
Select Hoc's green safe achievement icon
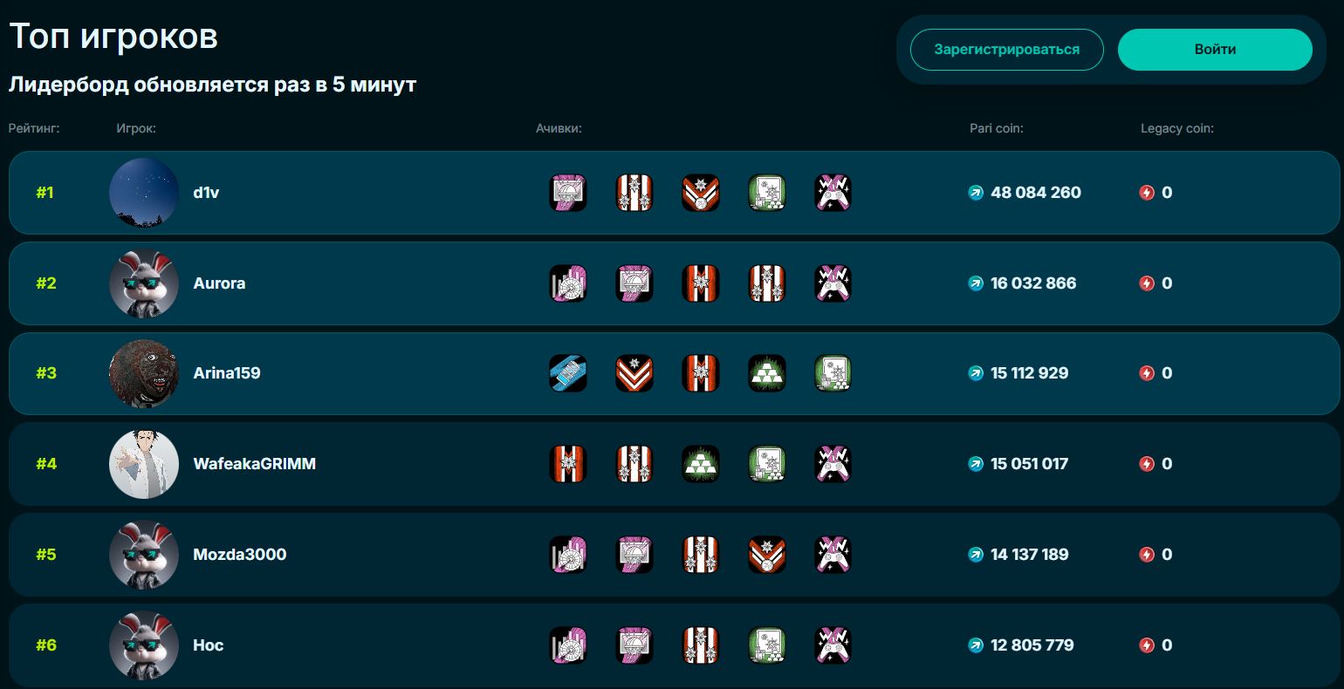coord(767,645)
